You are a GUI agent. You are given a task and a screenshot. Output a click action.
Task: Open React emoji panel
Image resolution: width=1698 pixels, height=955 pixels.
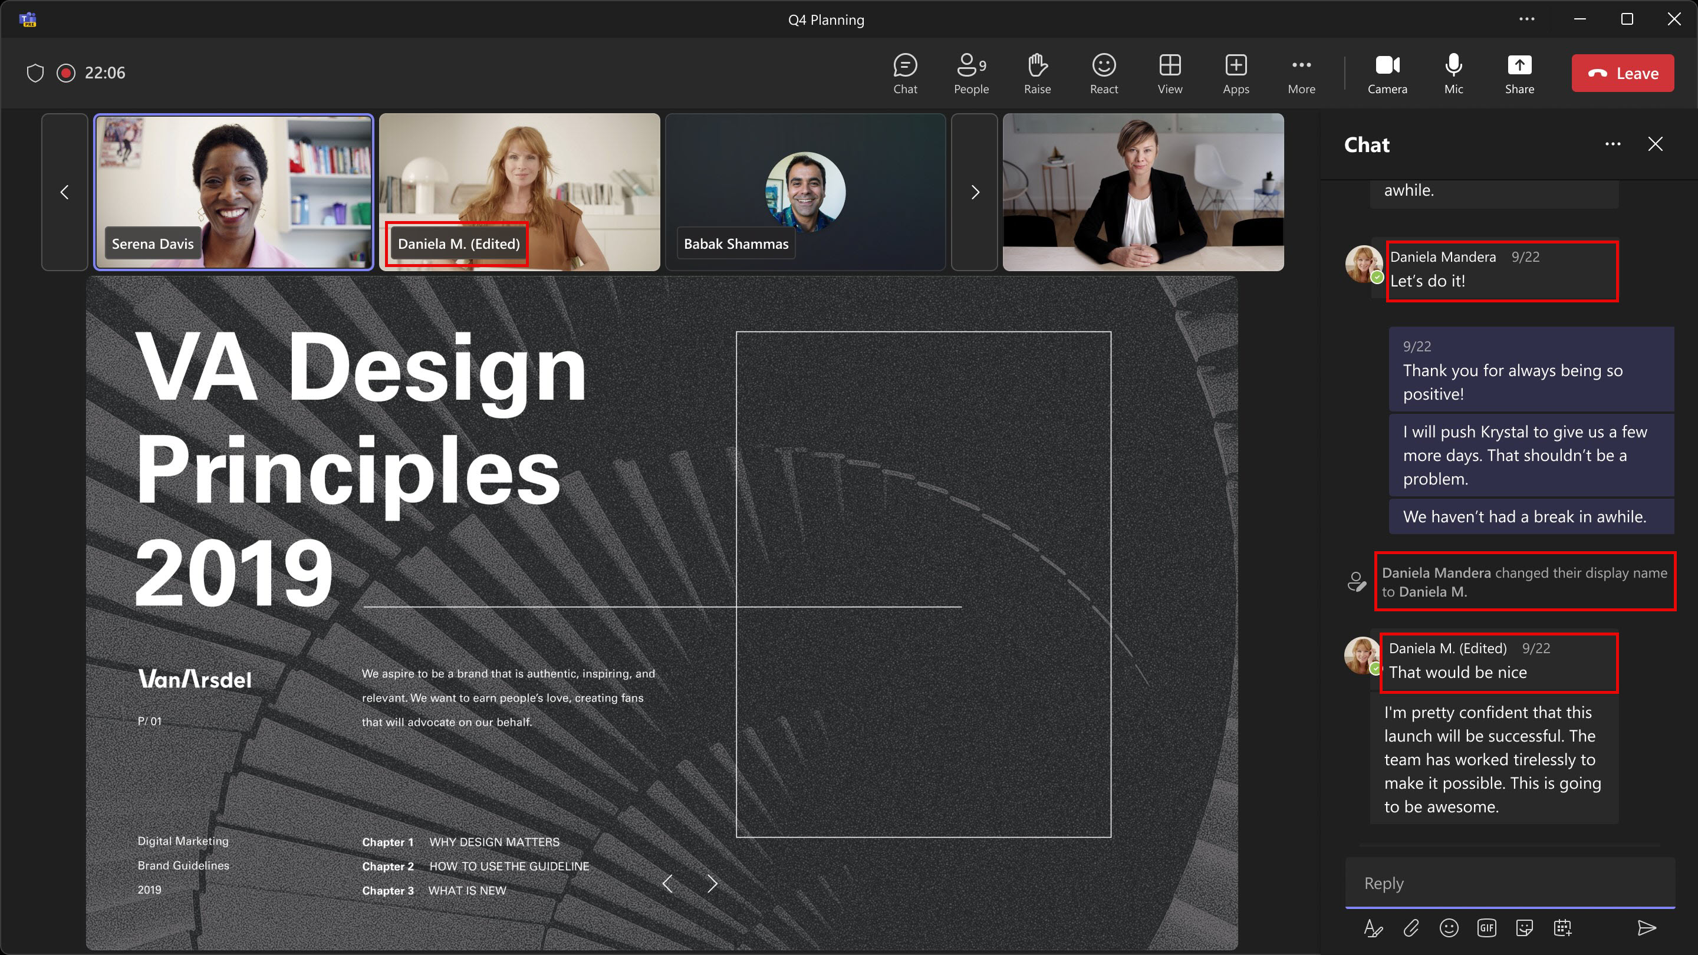[1103, 73]
